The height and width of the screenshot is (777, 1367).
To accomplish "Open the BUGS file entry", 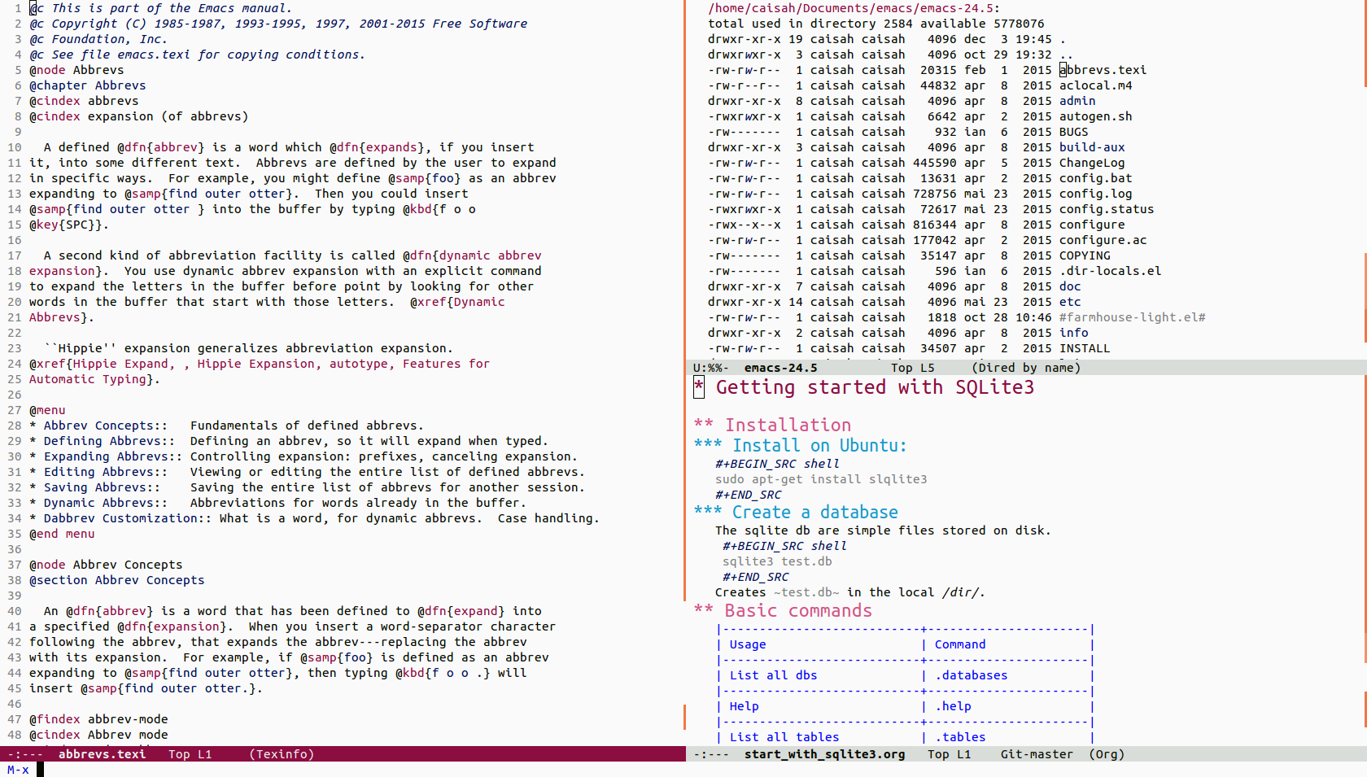I will click(x=1073, y=132).
